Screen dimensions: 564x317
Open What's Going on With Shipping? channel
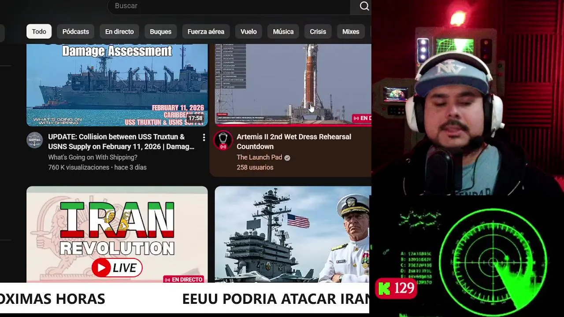coord(93,157)
